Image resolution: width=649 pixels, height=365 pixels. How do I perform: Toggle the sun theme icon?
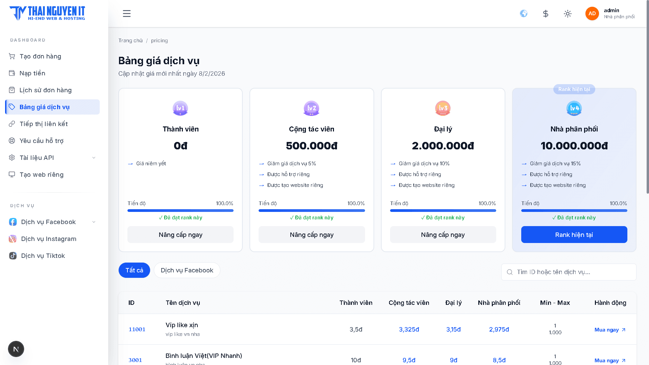point(568,14)
